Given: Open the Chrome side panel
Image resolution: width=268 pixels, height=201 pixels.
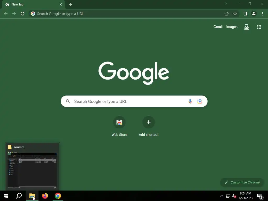Looking at the screenshot, I should (245, 14).
